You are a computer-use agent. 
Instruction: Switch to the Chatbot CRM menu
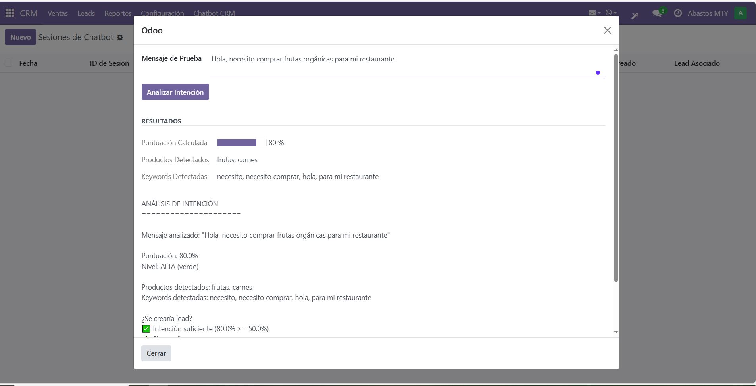click(214, 13)
